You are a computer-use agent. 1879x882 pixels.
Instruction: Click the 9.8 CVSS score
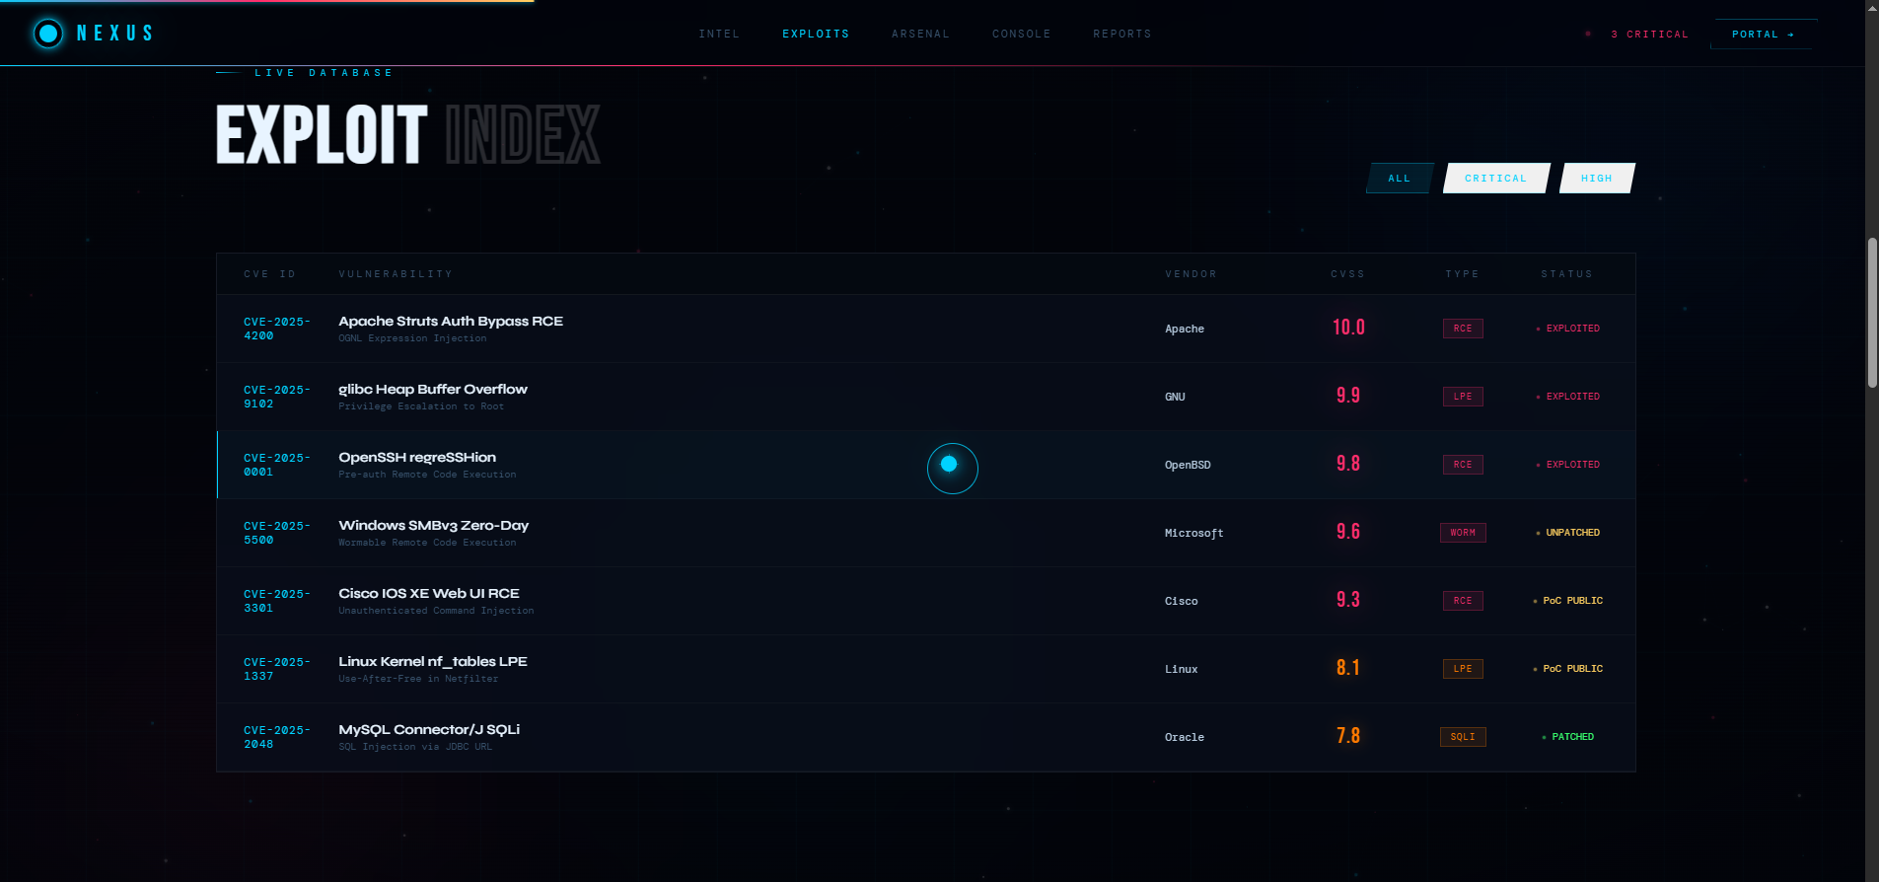pyautogui.click(x=1348, y=464)
